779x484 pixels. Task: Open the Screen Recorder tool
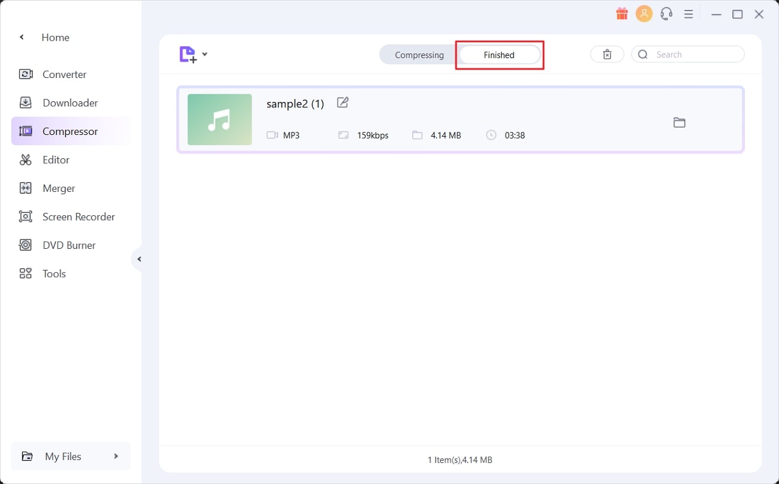pos(78,217)
